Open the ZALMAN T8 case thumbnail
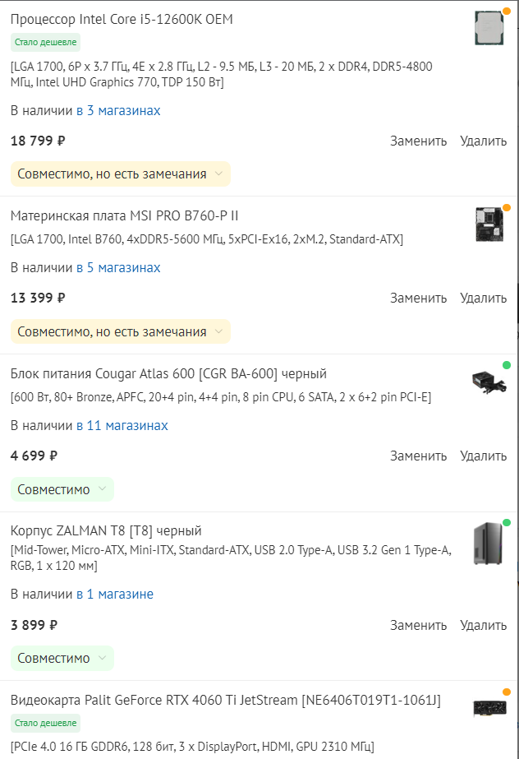 tap(489, 544)
